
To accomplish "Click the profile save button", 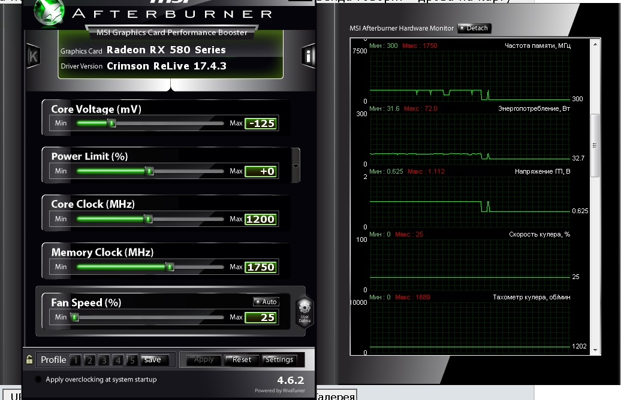I will pos(155,360).
